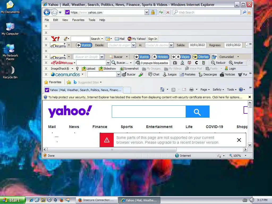
Task: Click the blue Yahoo page search button
Action: click(198, 112)
